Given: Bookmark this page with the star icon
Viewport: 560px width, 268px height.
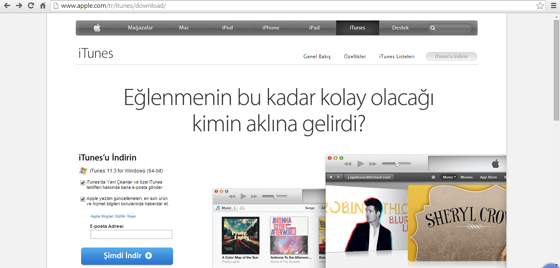Looking at the screenshot, I should tap(540, 6).
